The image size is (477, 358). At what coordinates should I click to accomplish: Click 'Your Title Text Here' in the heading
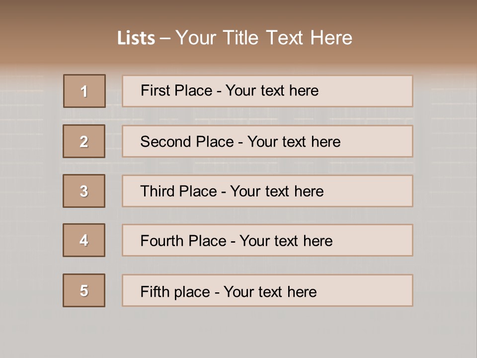[264, 38]
